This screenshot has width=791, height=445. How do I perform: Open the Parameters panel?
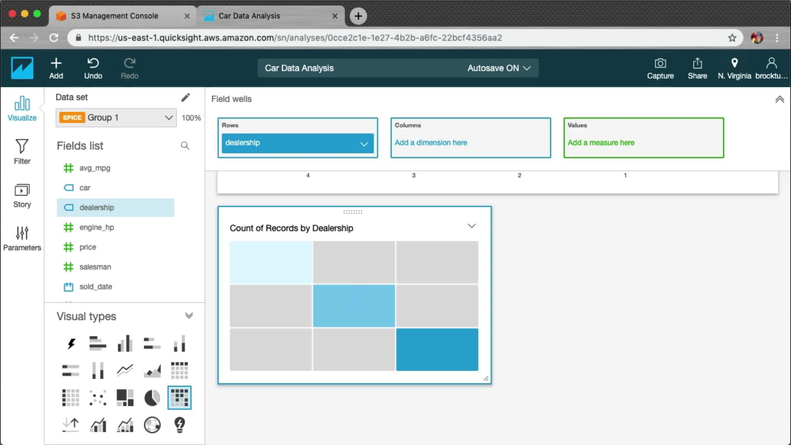[x=22, y=238]
